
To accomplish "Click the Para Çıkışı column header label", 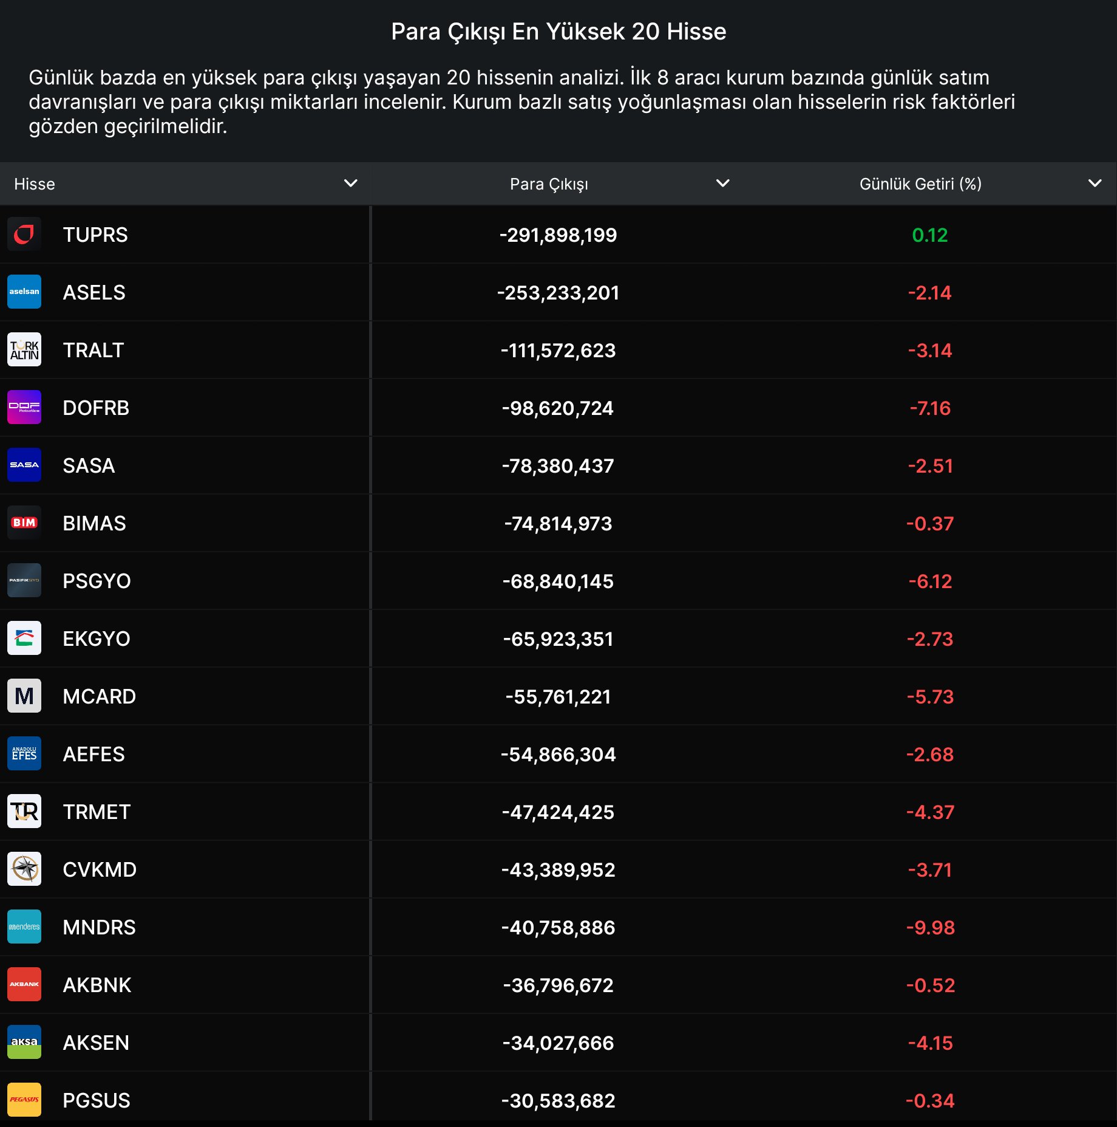I will (549, 184).
